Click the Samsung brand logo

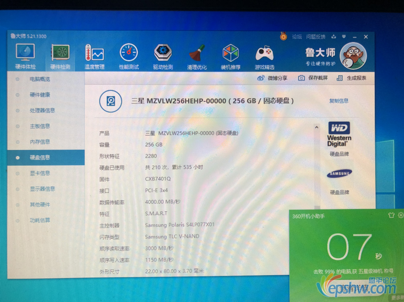point(339,174)
